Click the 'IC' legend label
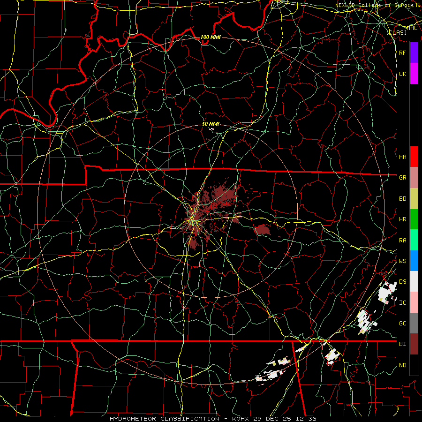 pos(402,303)
